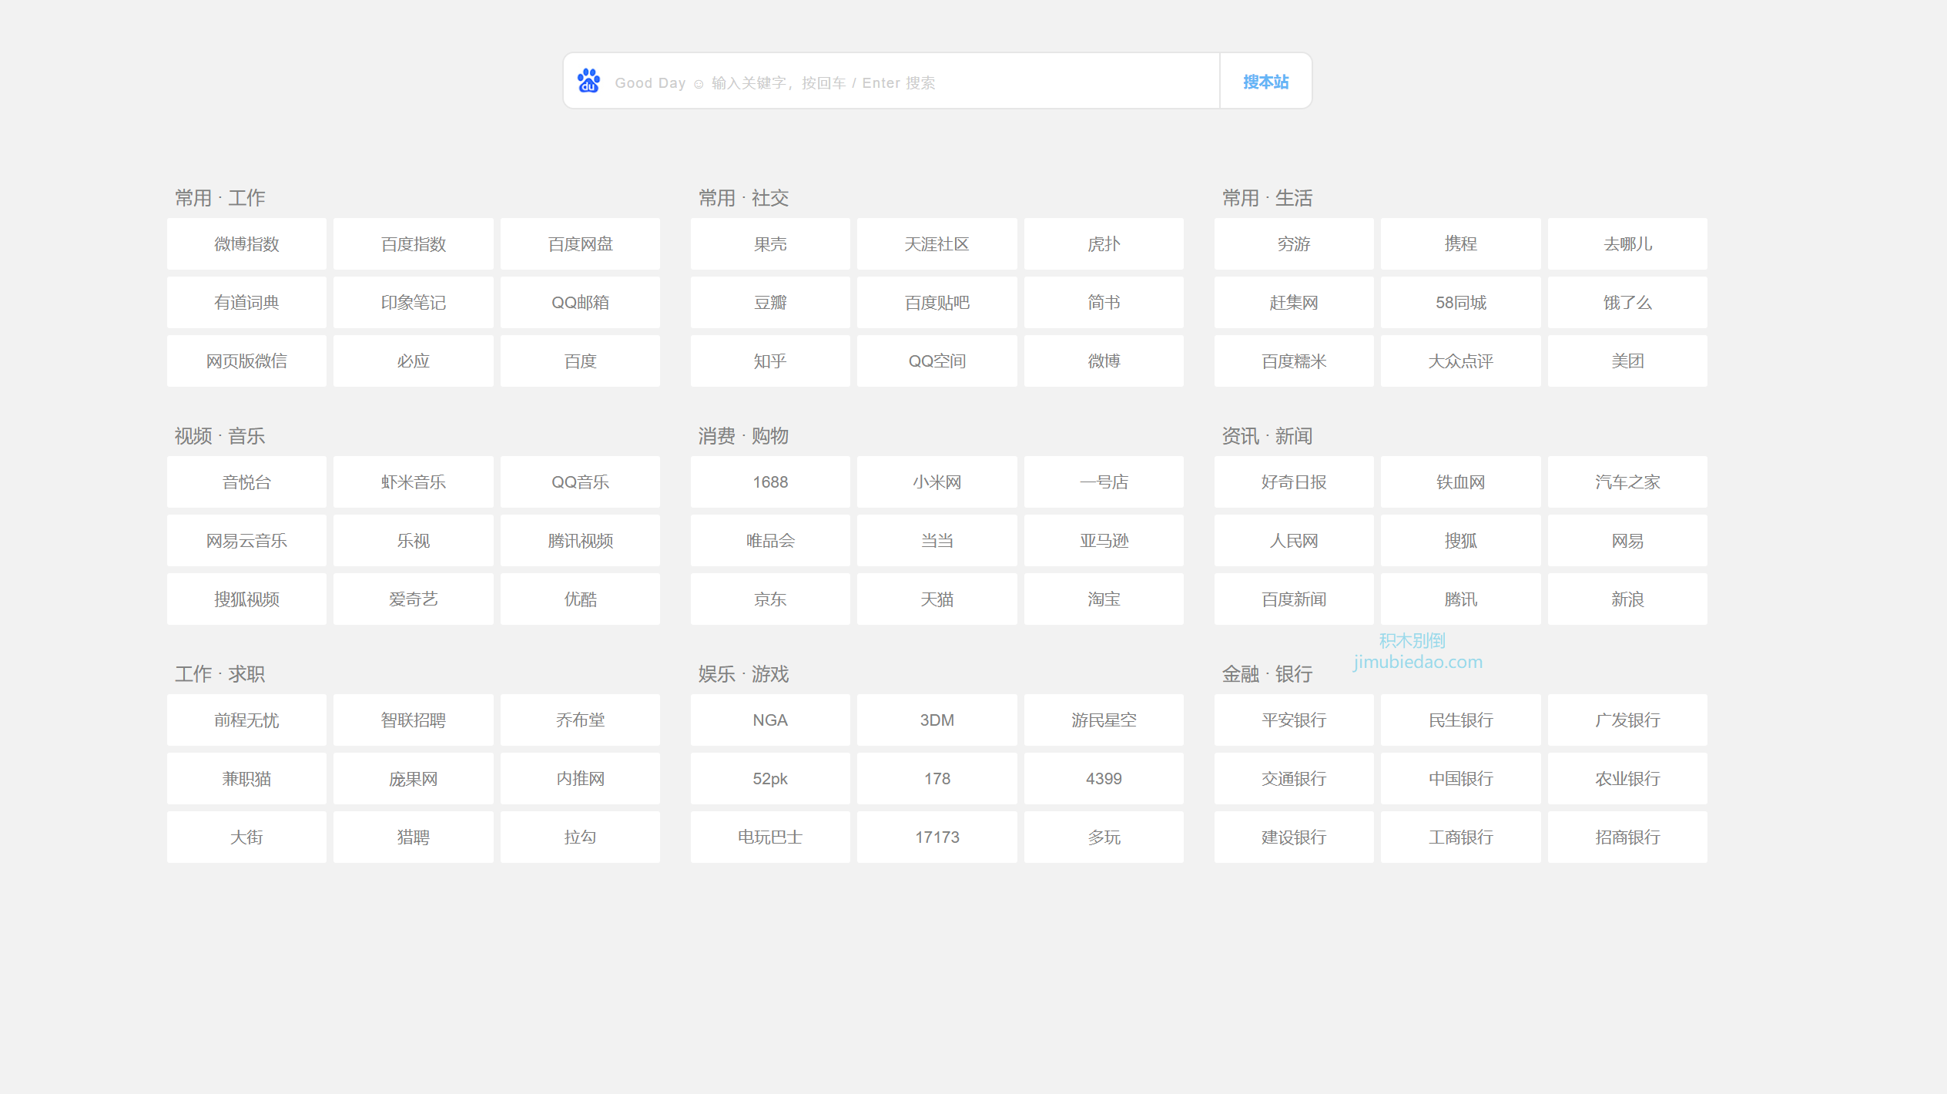Open 携程 link
The width and height of the screenshot is (1947, 1094).
tap(1461, 244)
